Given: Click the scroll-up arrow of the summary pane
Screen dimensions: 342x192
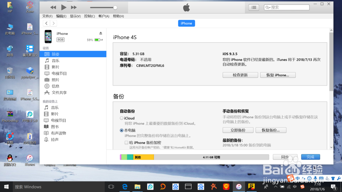Looking at the screenshot, I should click(331, 30).
